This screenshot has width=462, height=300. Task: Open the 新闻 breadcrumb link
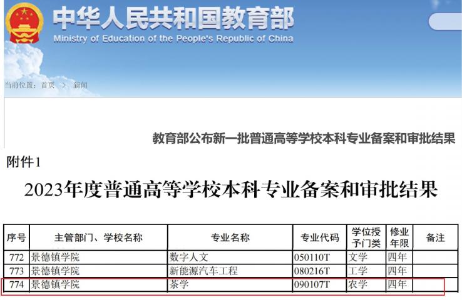click(80, 85)
